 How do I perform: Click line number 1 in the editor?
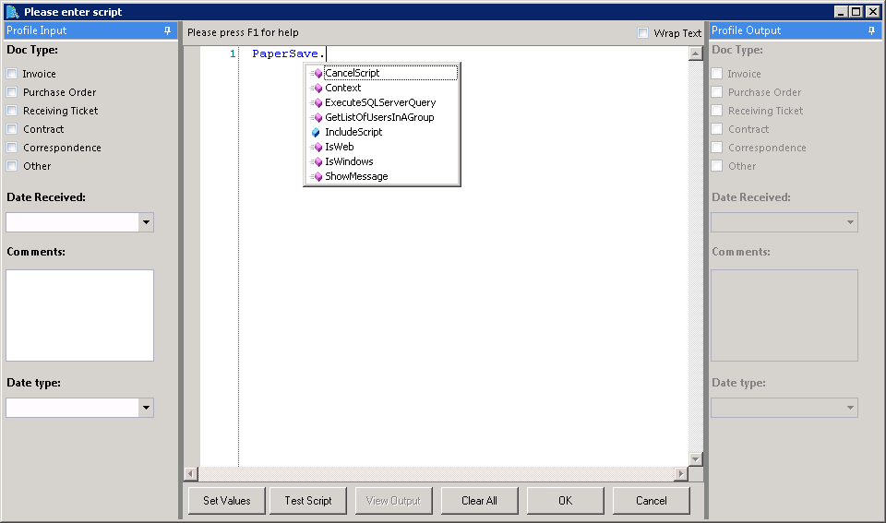233,53
